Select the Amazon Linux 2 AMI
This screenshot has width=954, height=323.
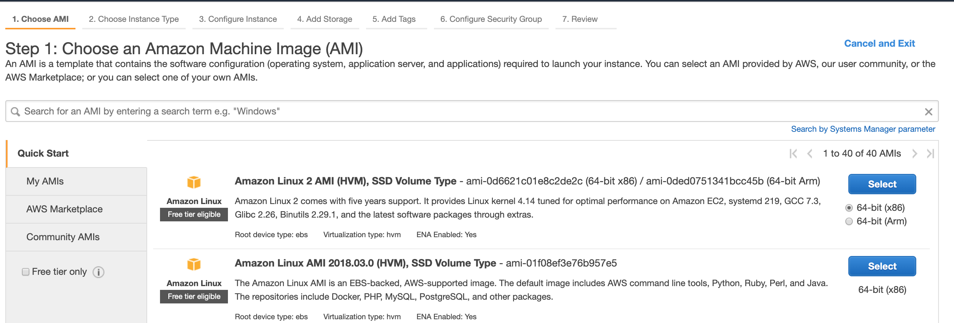[882, 184]
